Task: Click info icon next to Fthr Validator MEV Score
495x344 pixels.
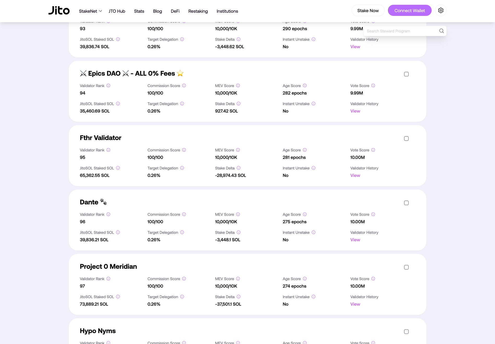Action: pyautogui.click(x=238, y=150)
